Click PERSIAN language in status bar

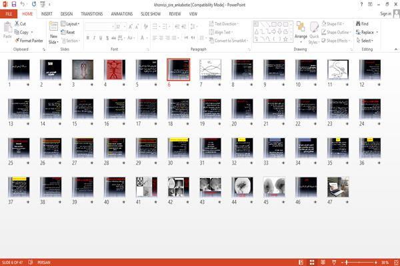tap(44, 262)
